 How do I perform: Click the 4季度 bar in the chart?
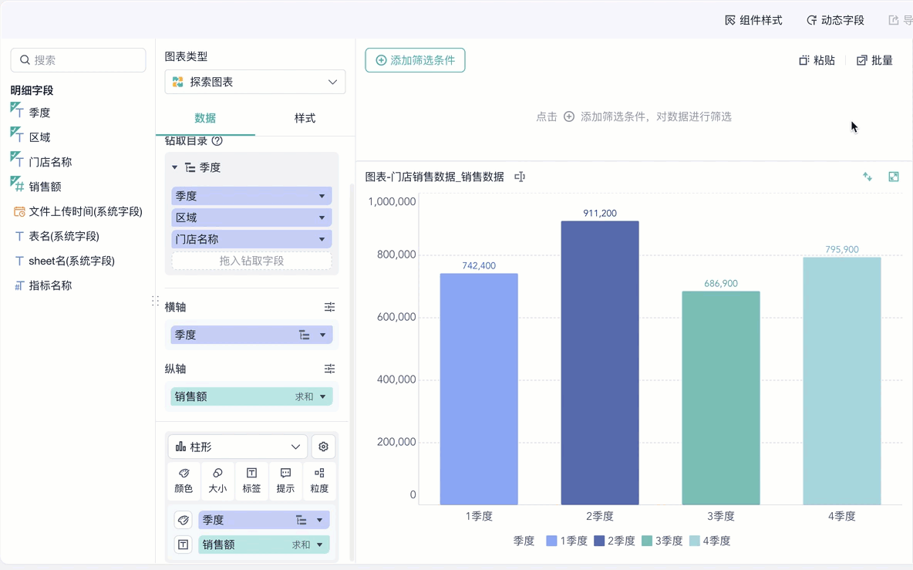tap(842, 381)
